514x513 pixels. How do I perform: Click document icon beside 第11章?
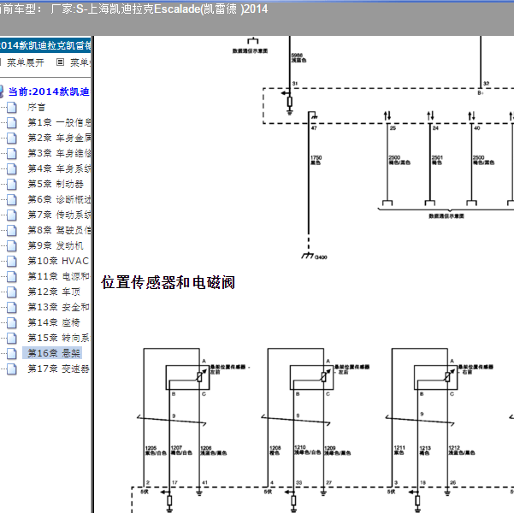pos(12,277)
